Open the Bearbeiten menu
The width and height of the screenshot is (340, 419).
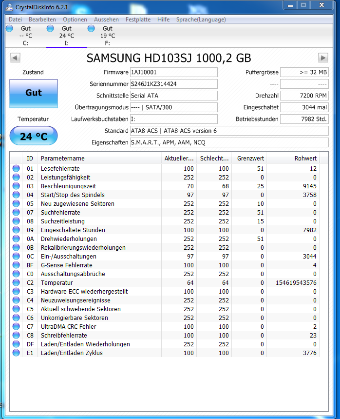click(42, 20)
